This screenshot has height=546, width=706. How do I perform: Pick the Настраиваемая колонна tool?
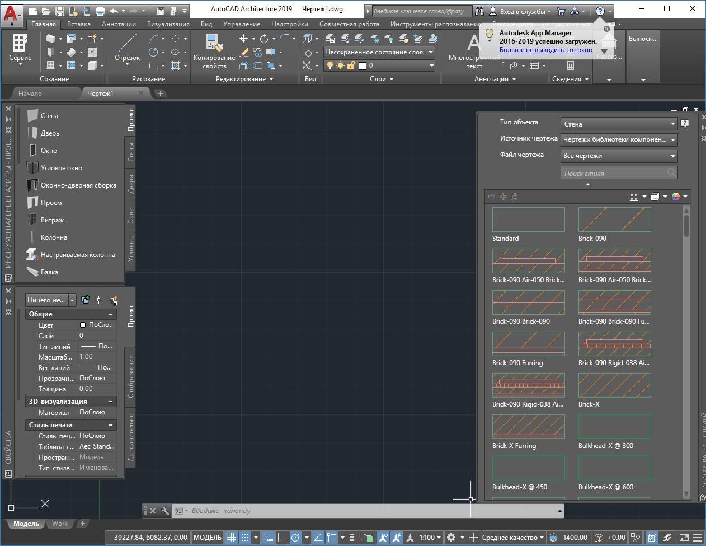[x=70, y=255]
